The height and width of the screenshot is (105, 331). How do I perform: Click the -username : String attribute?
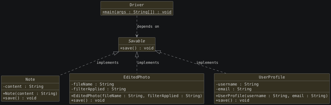coord(237,84)
